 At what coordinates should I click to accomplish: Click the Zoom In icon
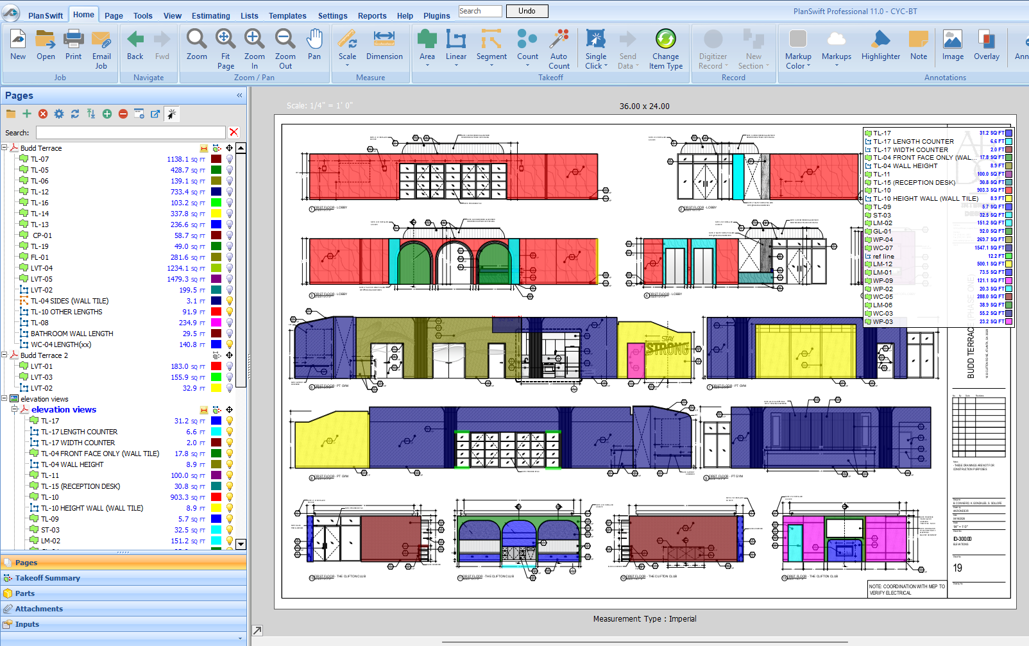(255, 40)
